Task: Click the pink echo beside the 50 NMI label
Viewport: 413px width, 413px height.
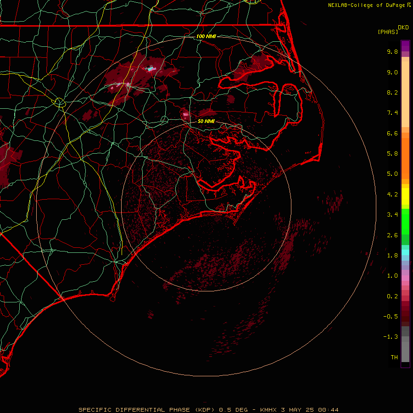Action: 186,114
